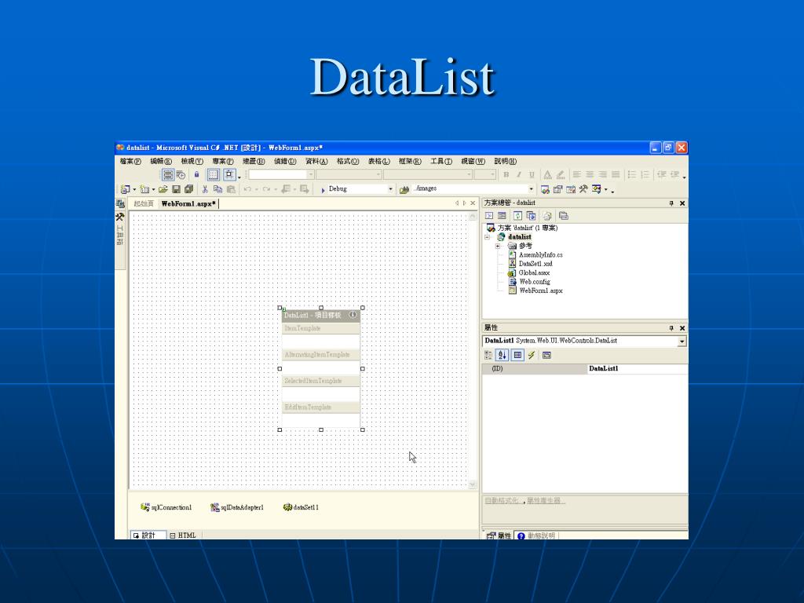Click the 自動格式化 link
This screenshot has width=804, height=603.
coord(502,500)
